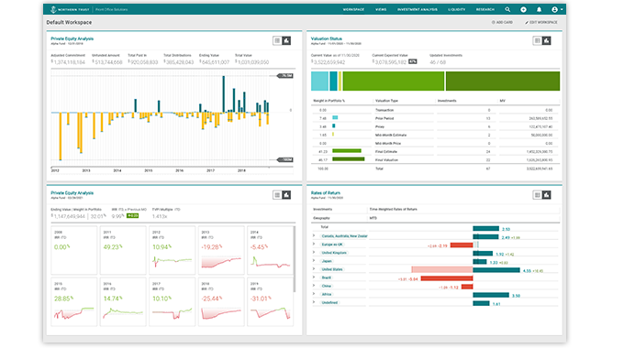Expand the Japan geography row
Viewport: 624px width, 348px height.
coord(314,261)
